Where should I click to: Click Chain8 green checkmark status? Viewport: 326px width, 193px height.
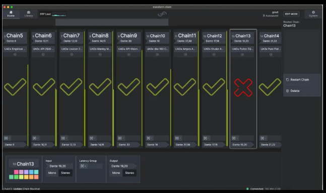pyautogui.click(x=100, y=87)
